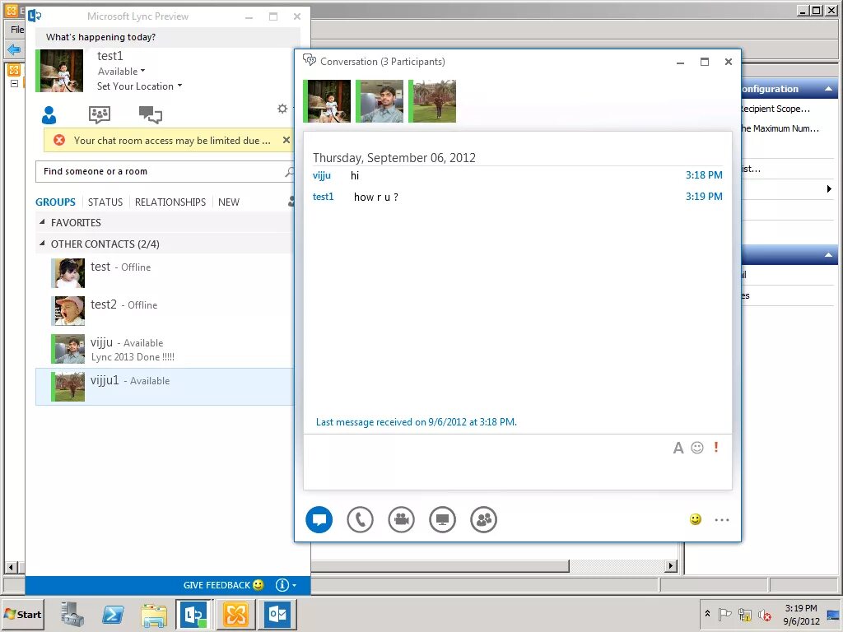Switch to the GROUPS tab
843x632 pixels.
55,202
